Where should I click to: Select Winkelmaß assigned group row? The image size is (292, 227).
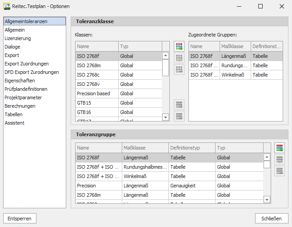coord(236,75)
